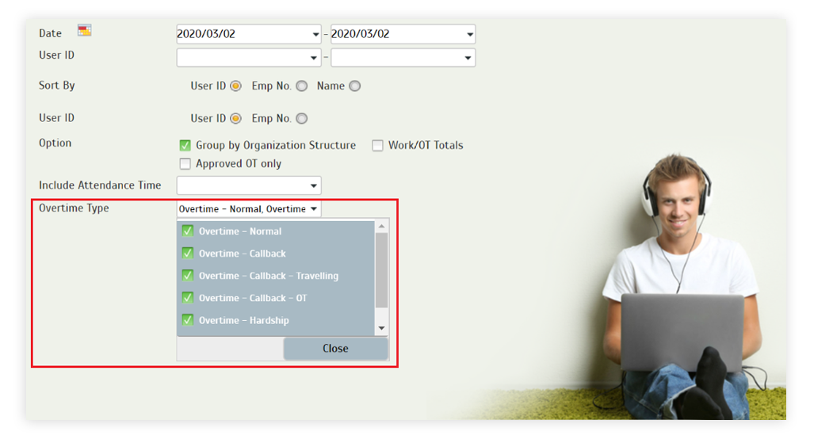The width and height of the screenshot is (814, 439).
Task: Toggle Overtime – Hardship list entry
Action: pos(275,320)
